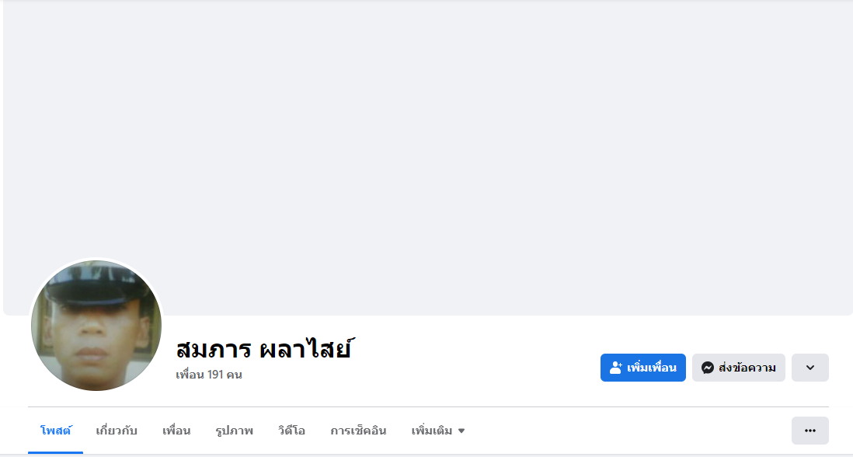Expand the chevron button beside ส่งข้อความ
Viewport: 853px width, 457px height.
pos(809,368)
